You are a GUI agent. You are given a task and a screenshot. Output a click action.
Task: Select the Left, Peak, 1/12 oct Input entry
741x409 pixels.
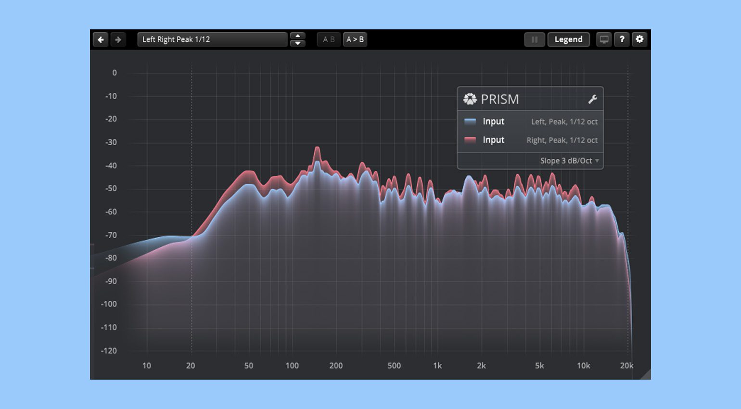click(x=530, y=122)
